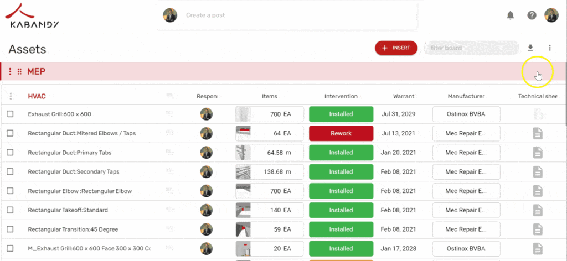Click the Kabandy logo

click(35, 17)
